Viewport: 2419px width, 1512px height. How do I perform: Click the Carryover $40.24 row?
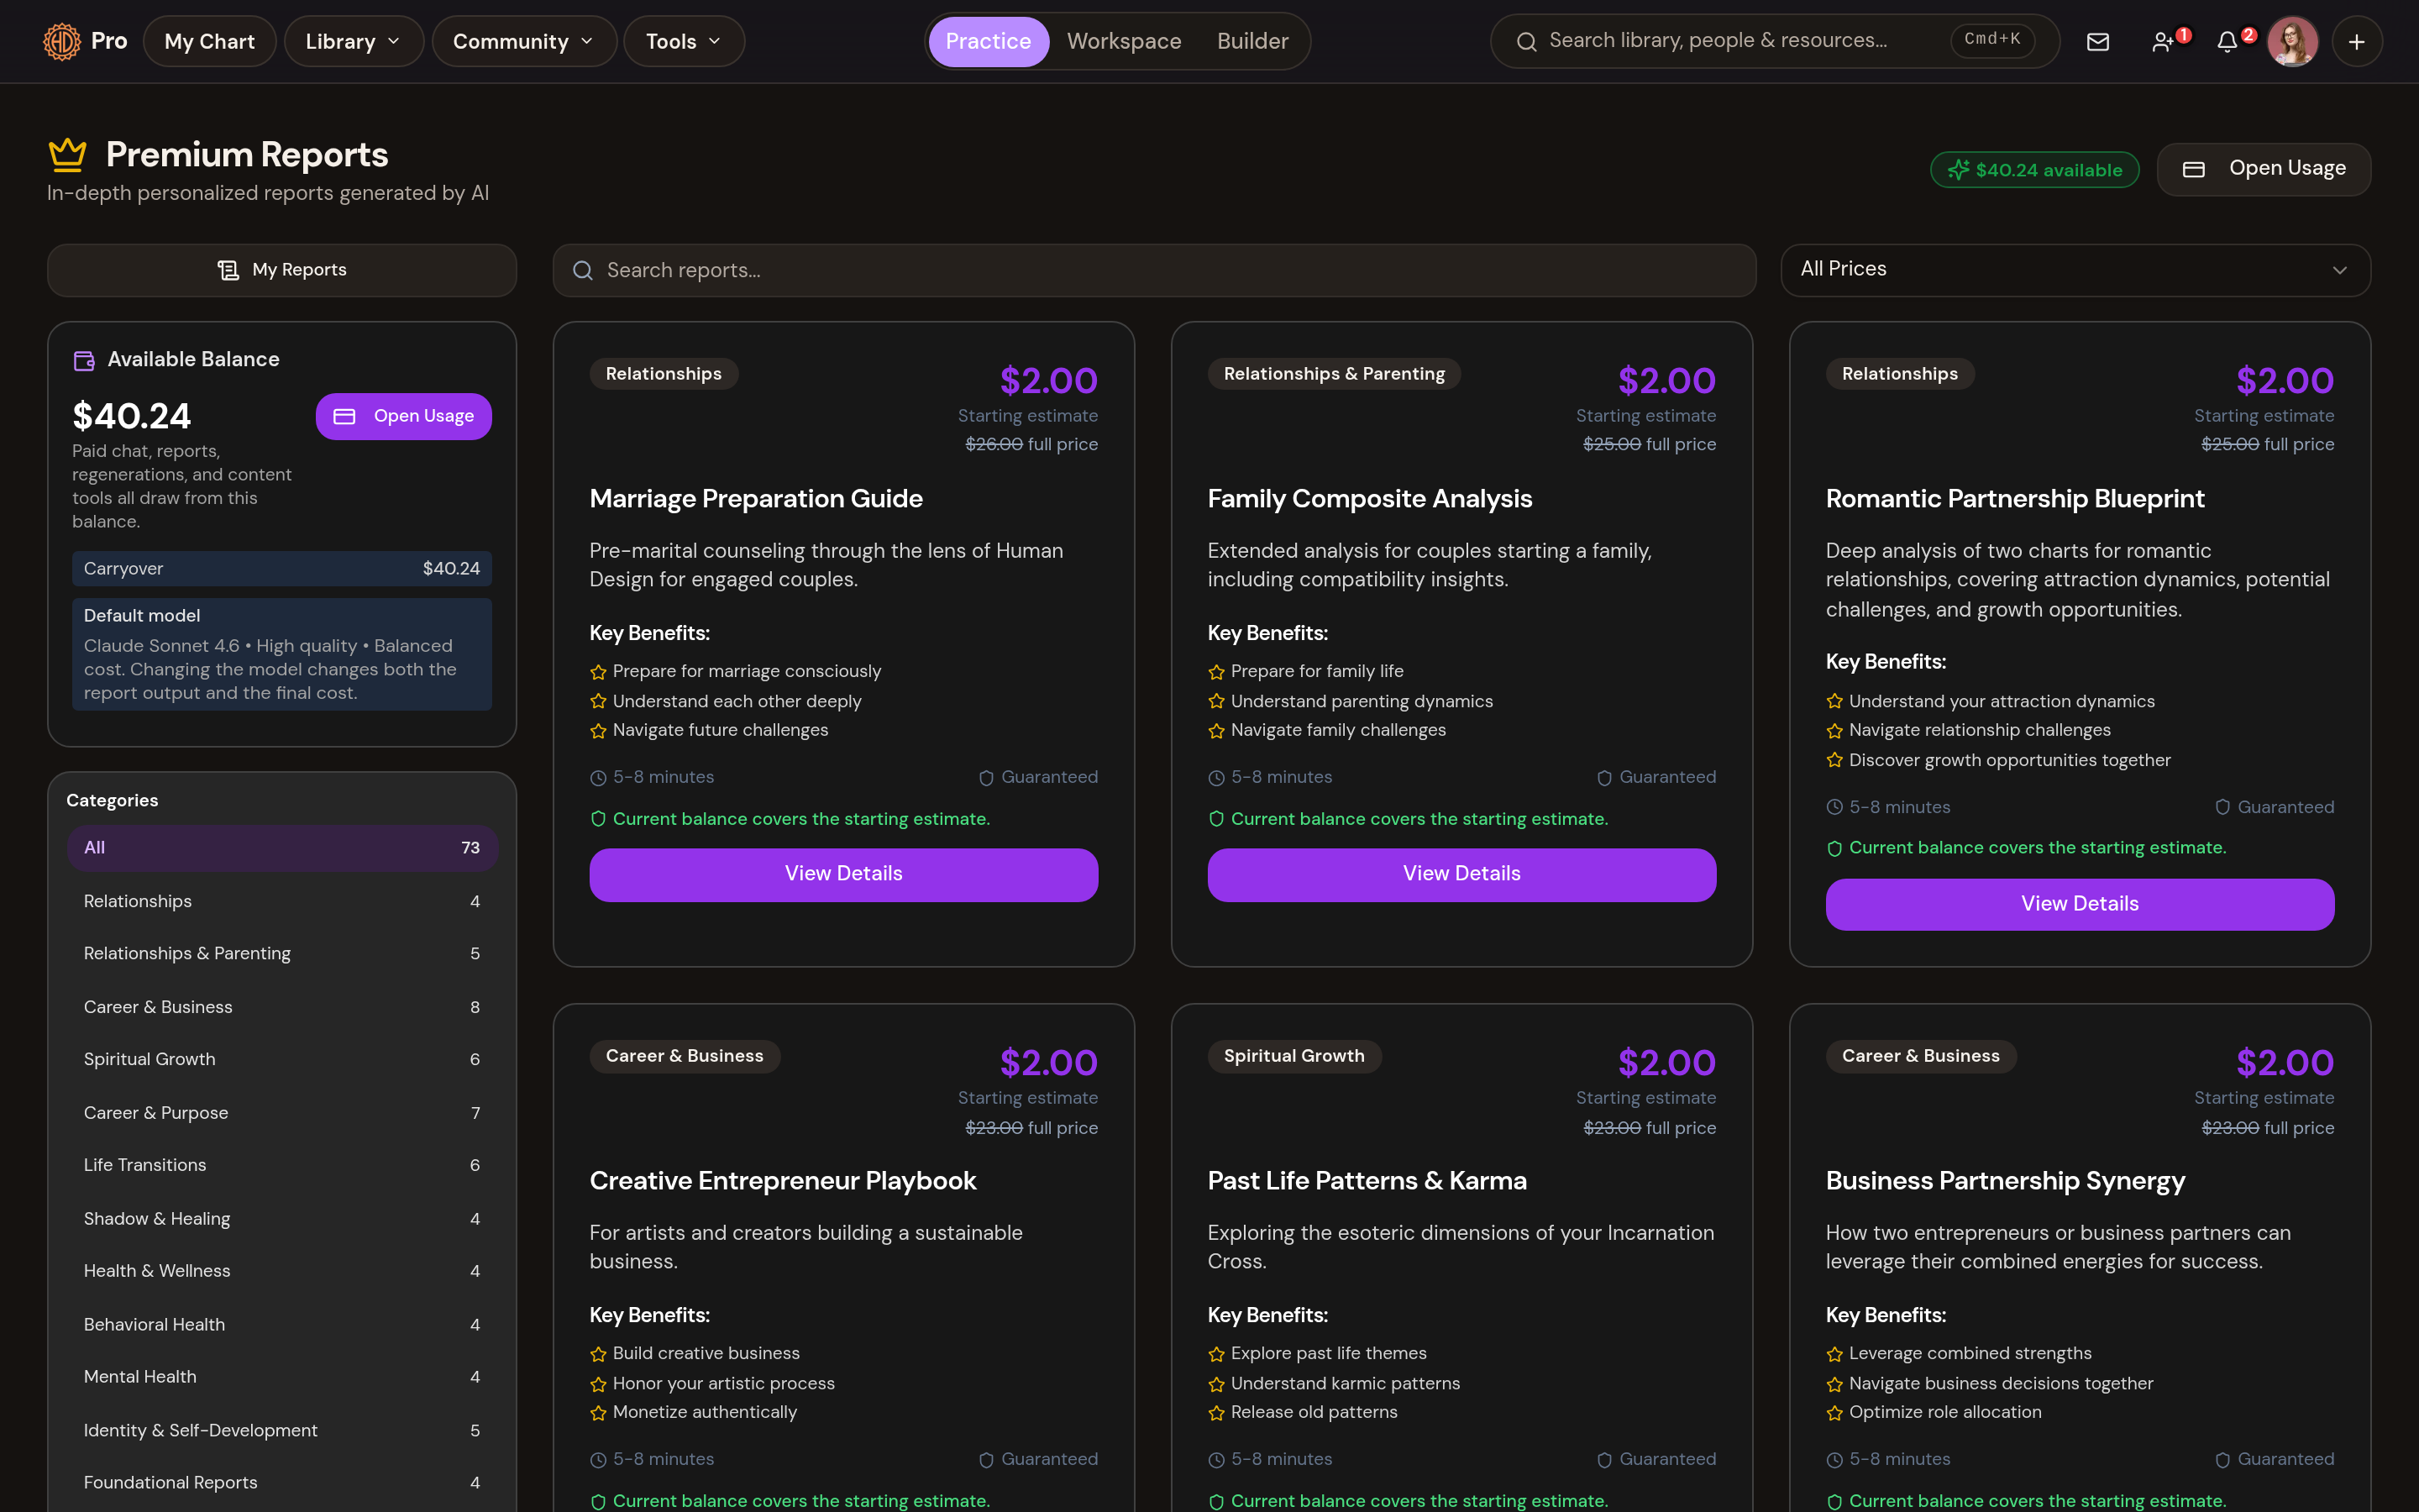[282, 569]
